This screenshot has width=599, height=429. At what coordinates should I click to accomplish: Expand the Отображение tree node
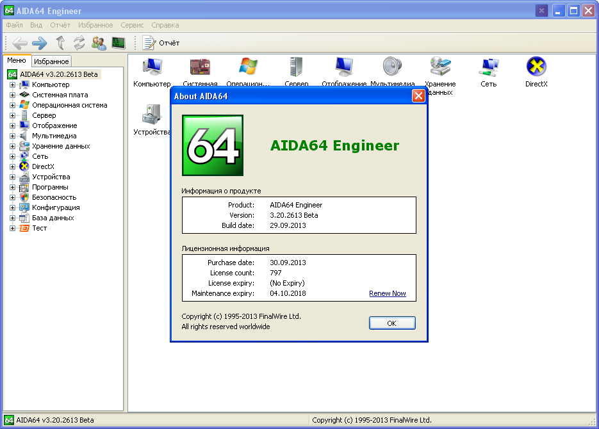coord(13,126)
